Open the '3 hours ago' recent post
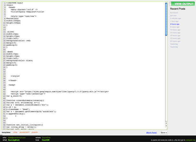Screen dimensions: 196x142 (x=175, y=24)
